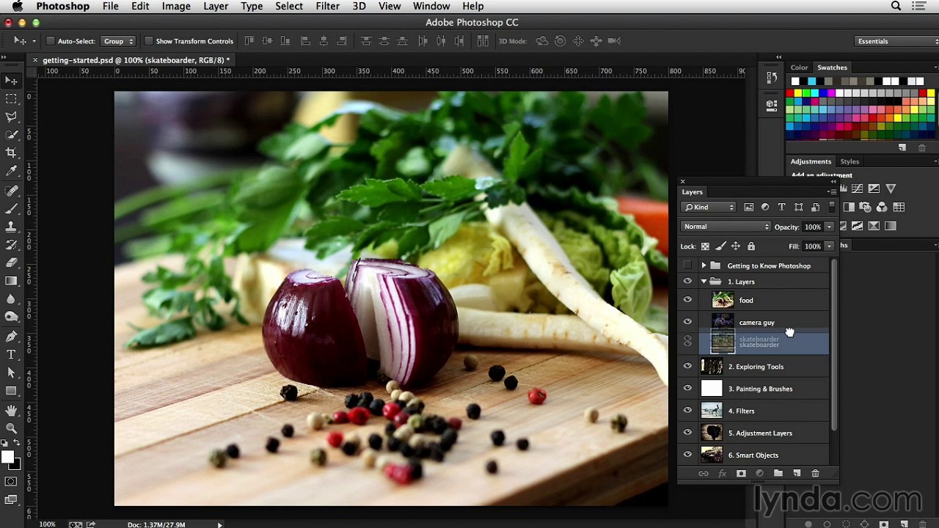
Task: Show the Getting to Know Photoshop group
Action: pos(687,265)
